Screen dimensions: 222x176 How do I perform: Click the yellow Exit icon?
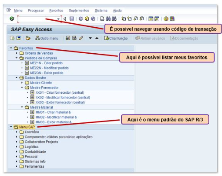[87, 18]
